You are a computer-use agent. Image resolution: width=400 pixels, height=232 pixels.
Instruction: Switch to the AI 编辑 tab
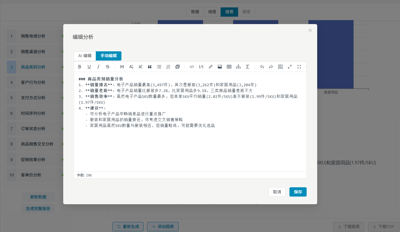pos(85,56)
